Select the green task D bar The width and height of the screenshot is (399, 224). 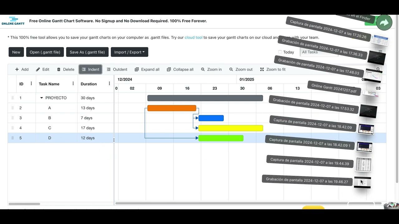click(x=221, y=138)
